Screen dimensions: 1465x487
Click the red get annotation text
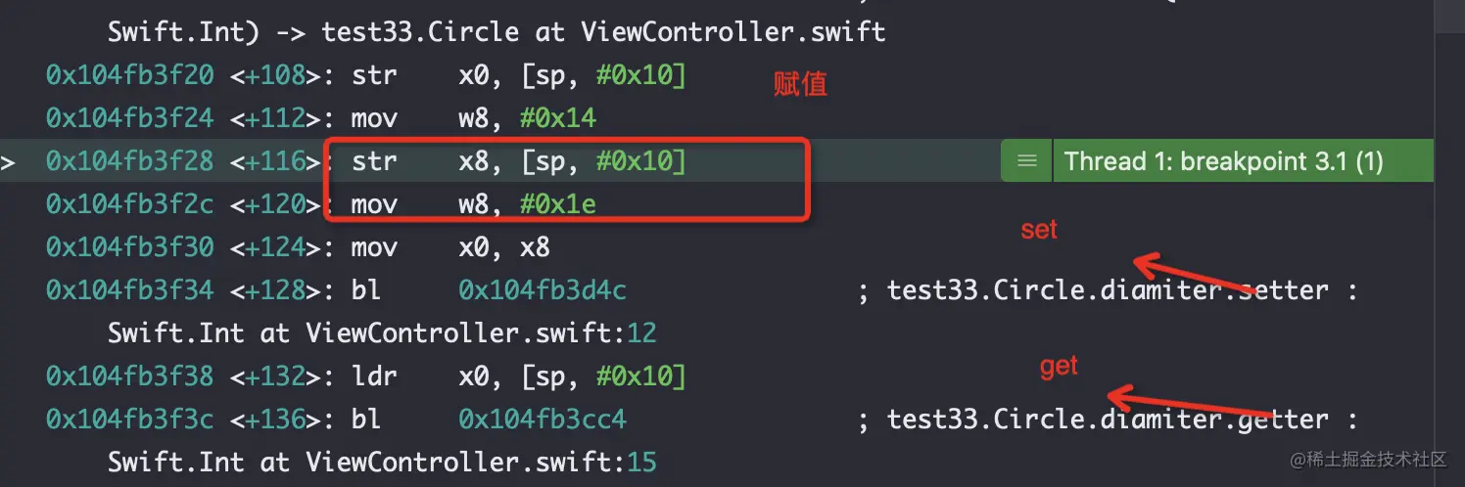[x=1059, y=366]
